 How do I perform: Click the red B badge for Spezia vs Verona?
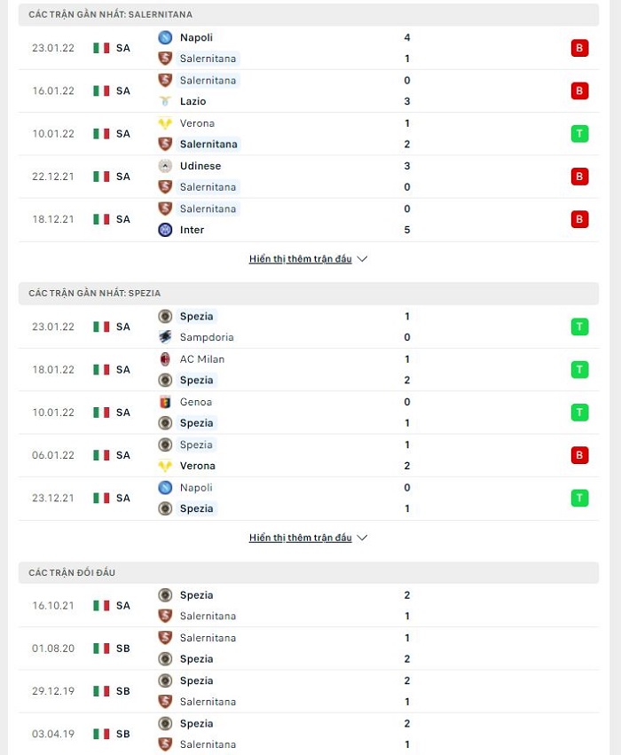579,455
